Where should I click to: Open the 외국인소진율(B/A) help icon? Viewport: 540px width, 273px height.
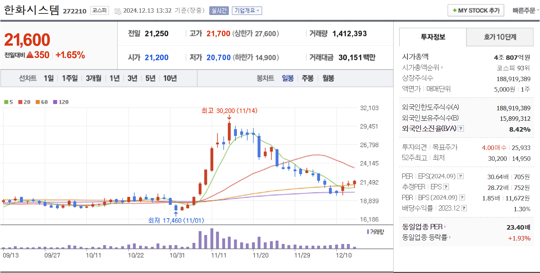pos(461,128)
